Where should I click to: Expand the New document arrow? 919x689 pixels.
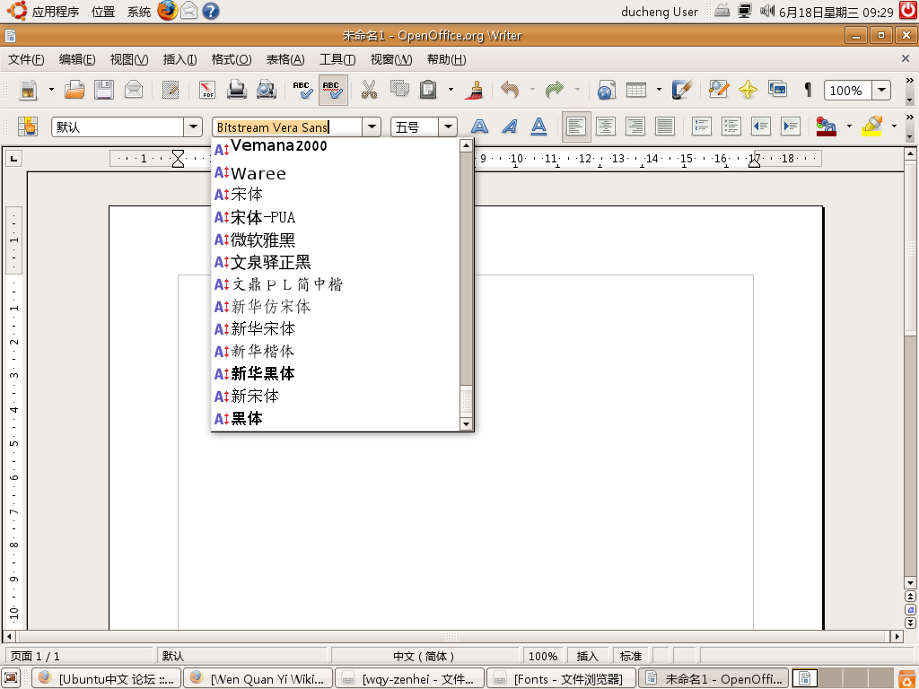tap(51, 91)
